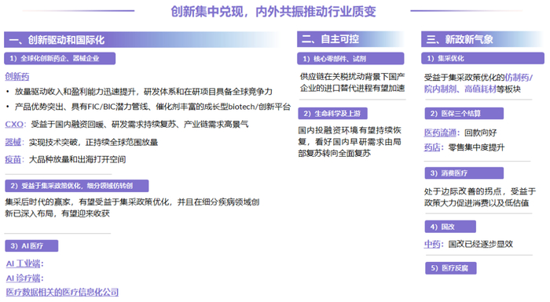Click the slide title 创新集中兑现，内外共振推动行业质变

point(273,12)
